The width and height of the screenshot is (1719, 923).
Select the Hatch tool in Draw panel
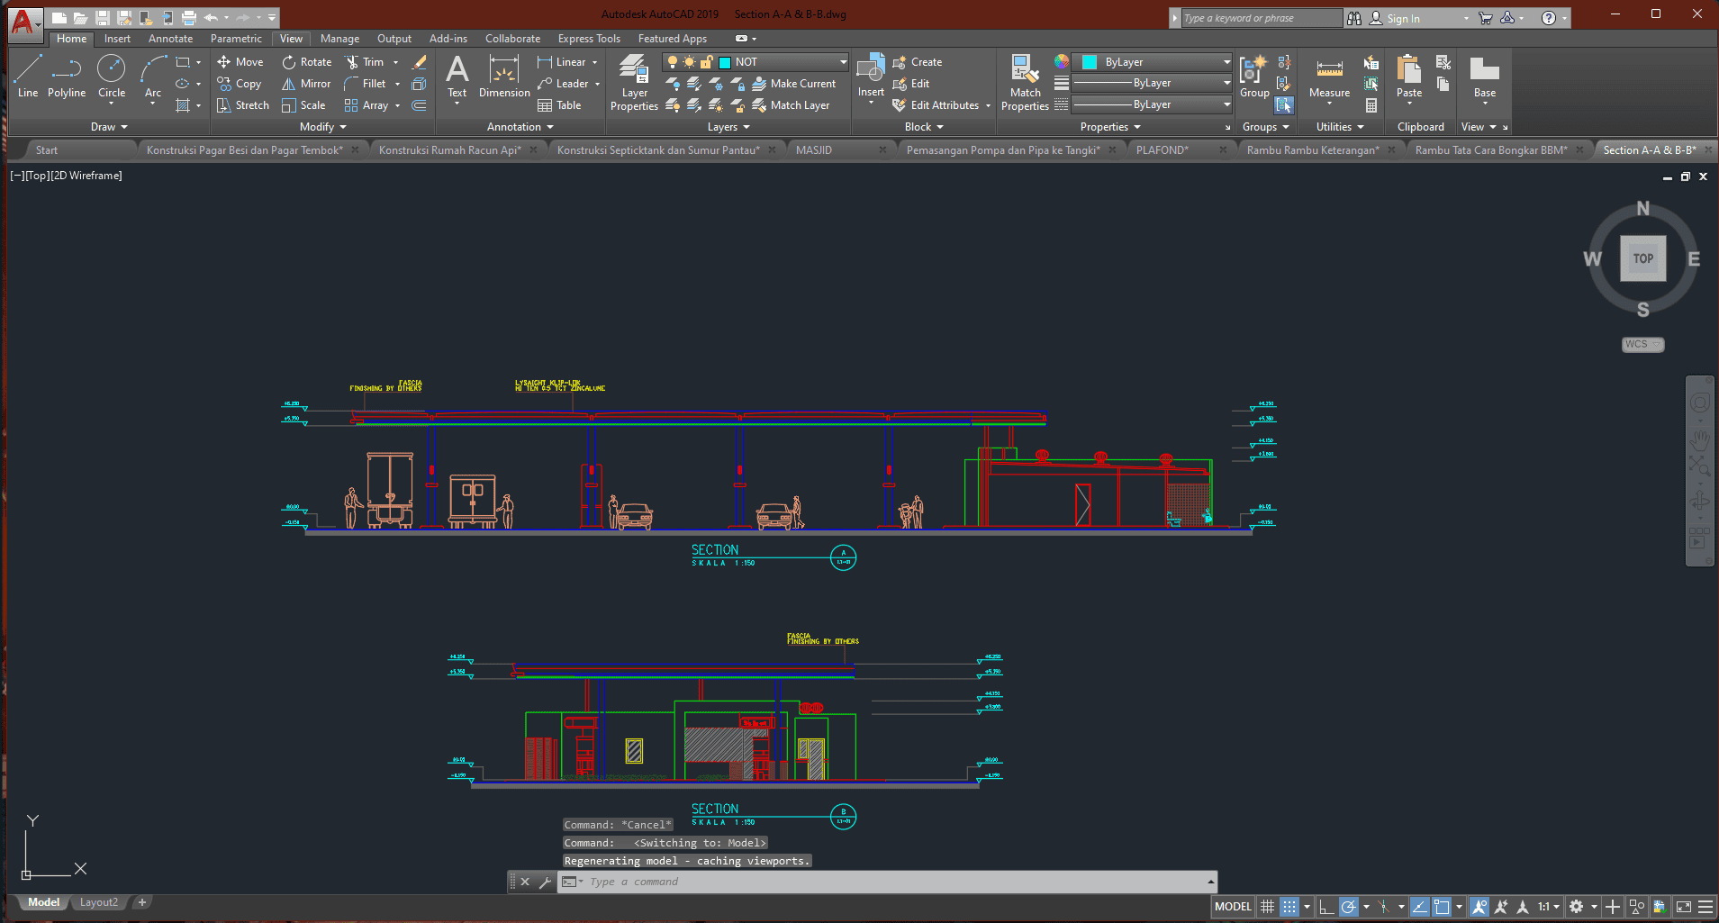coord(183,105)
